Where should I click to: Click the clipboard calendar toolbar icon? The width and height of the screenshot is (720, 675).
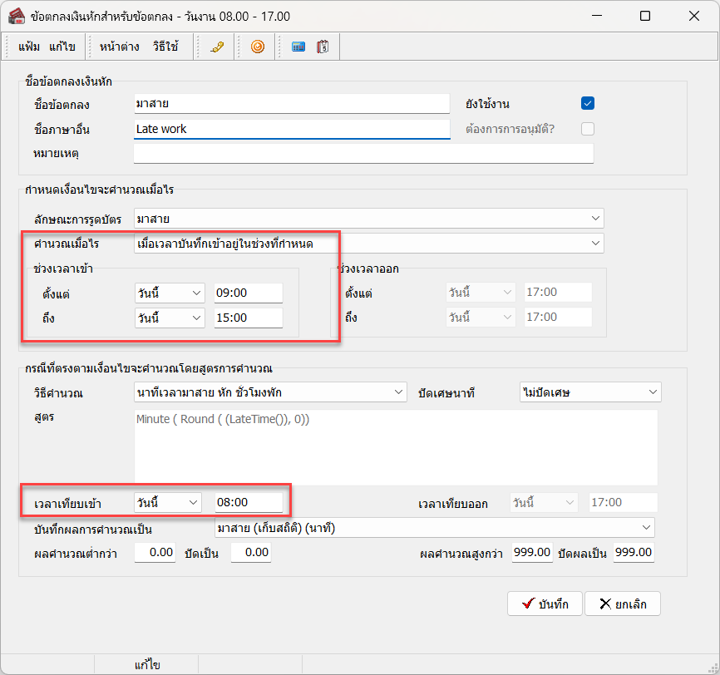click(x=323, y=47)
